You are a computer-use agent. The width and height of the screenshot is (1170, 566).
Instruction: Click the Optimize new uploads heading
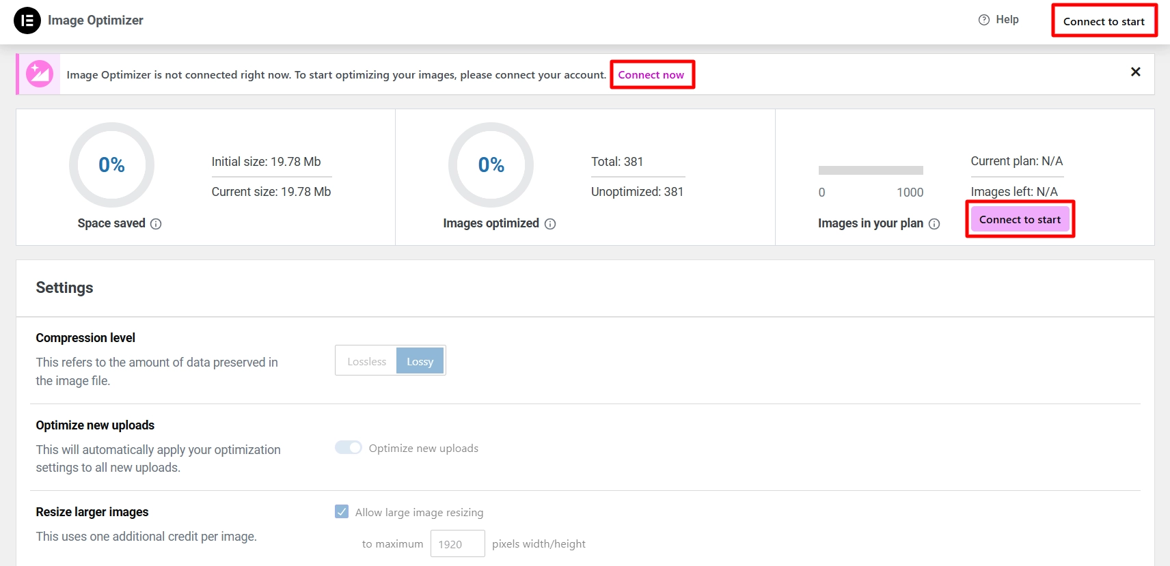pos(95,425)
